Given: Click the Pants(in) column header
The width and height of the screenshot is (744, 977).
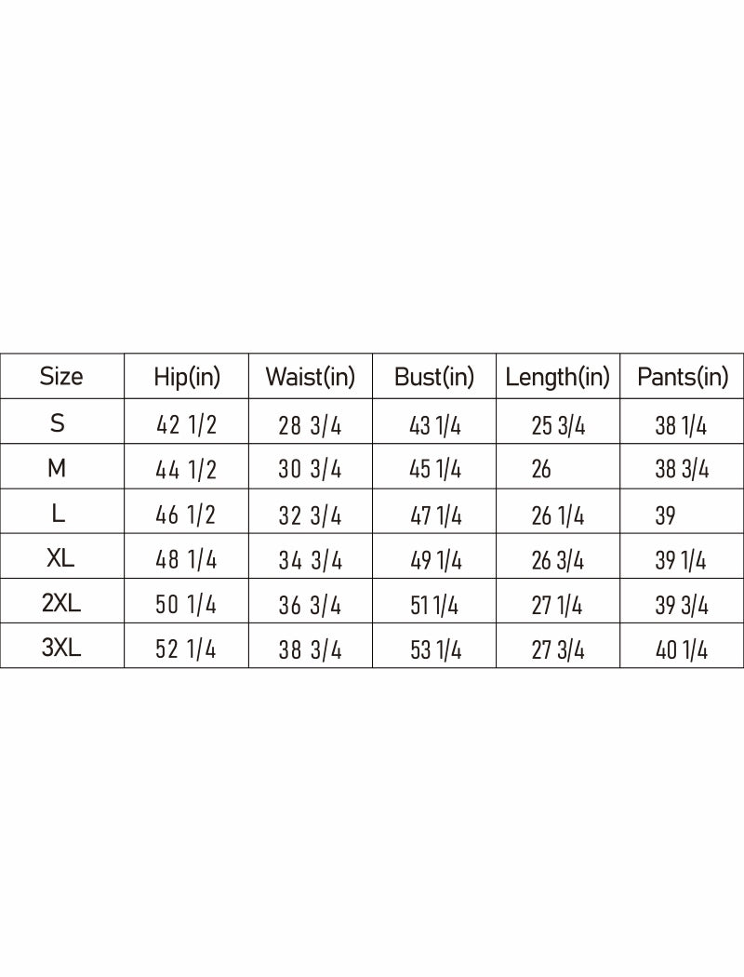Looking at the screenshot, I should click(x=683, y=377).
